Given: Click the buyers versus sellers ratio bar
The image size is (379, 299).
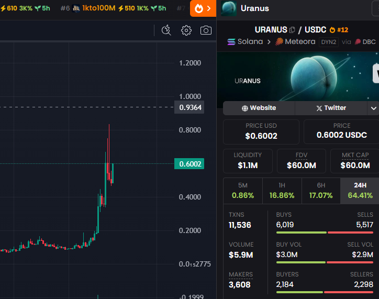Looking at the screenshot, I should pyautogui.click(x=325, y=292).
